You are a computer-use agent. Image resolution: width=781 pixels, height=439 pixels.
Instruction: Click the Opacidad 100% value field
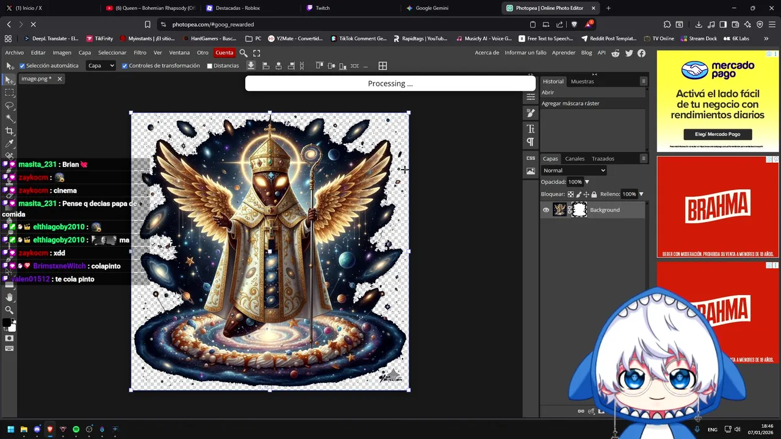575,182
